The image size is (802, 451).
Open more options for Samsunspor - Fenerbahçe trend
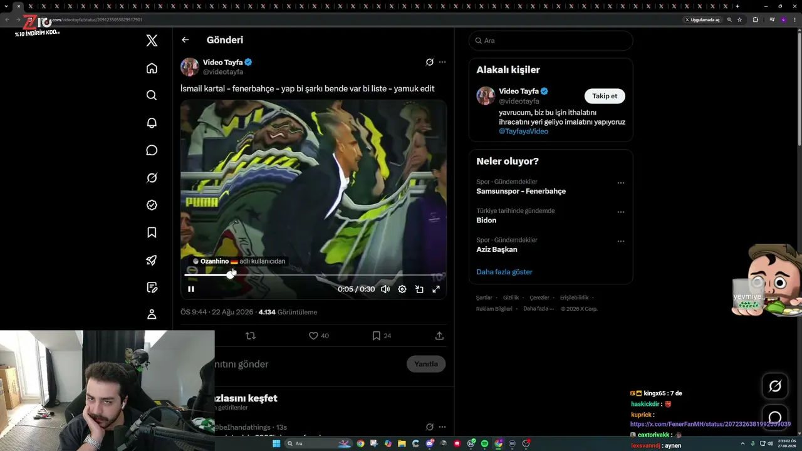point(621,183)
